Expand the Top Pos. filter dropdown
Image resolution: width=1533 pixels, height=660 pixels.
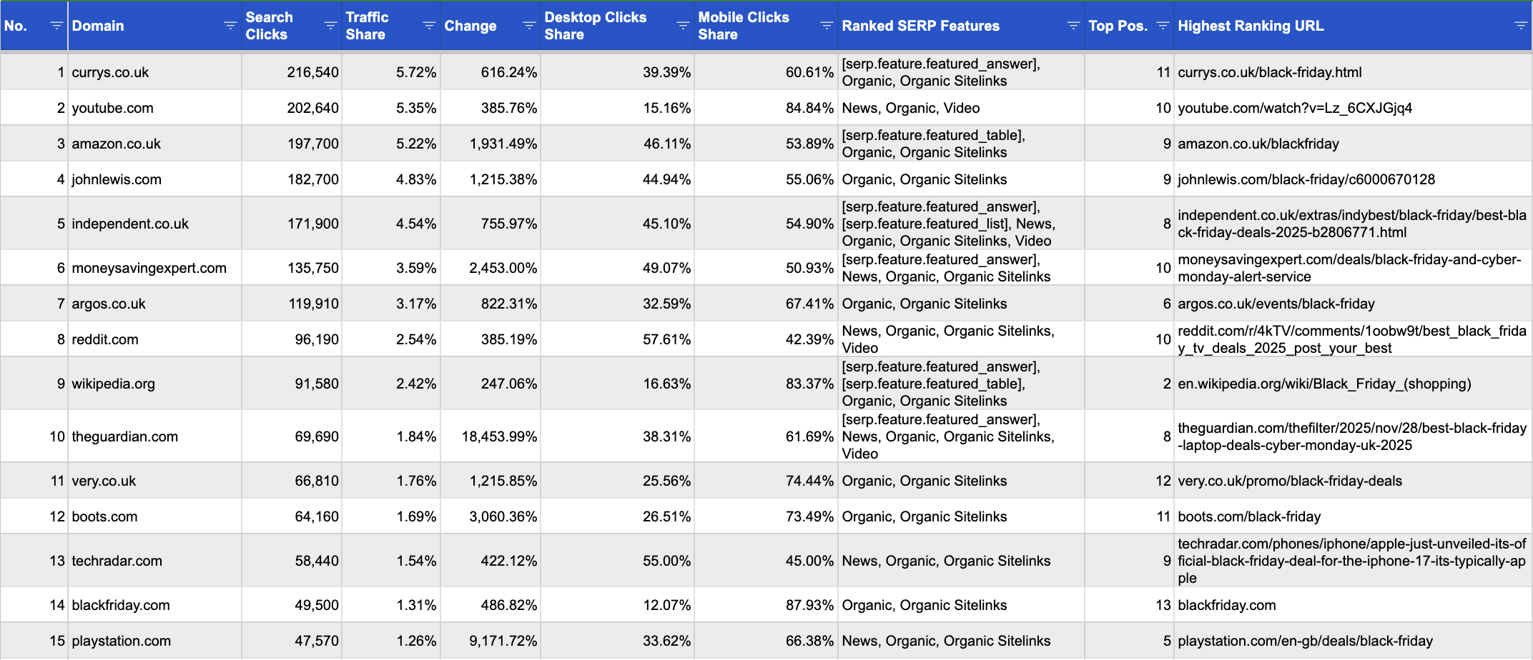[1163, 26]
